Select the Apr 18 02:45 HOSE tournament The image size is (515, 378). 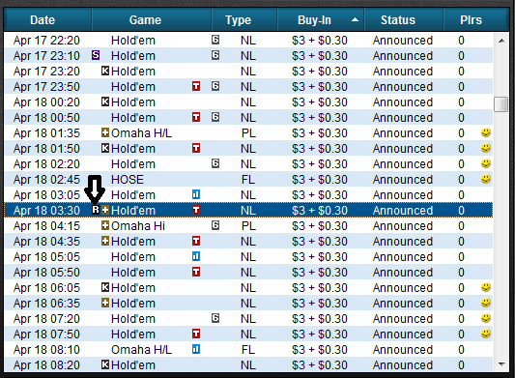tap(248, 180)
